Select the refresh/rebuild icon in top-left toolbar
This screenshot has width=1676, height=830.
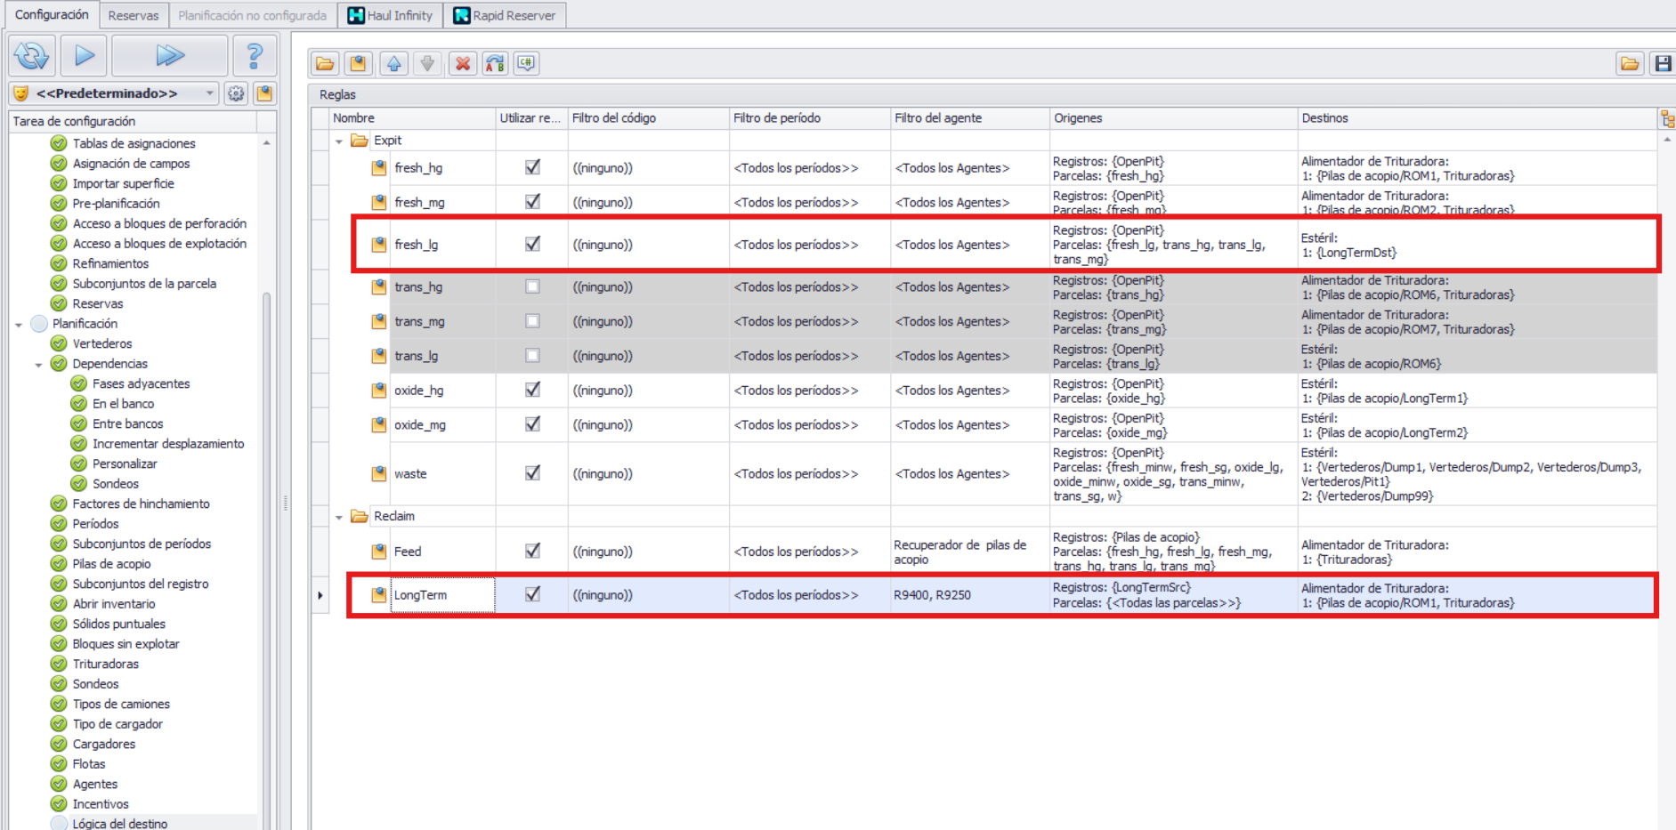point(30,55)
